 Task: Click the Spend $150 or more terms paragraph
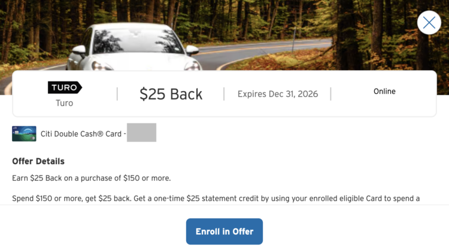(x=216, y=198)
